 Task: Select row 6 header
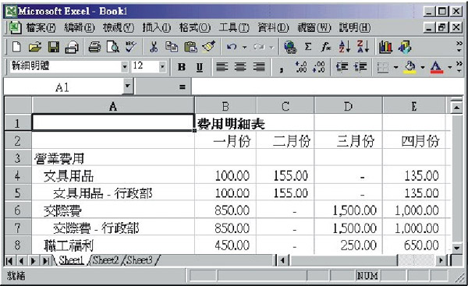(17, 210)
